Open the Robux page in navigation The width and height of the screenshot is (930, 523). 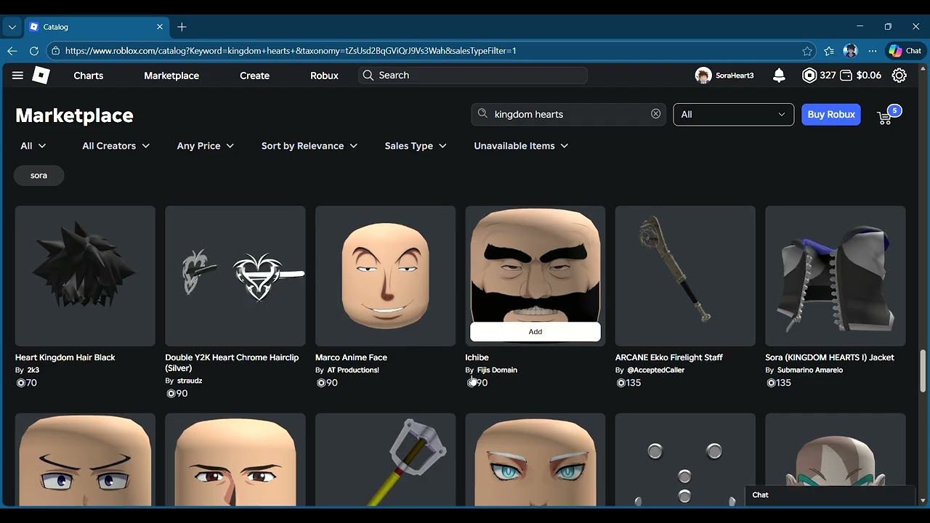324,76
